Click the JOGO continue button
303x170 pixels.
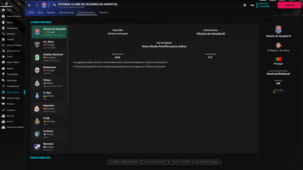coord(289,5)
